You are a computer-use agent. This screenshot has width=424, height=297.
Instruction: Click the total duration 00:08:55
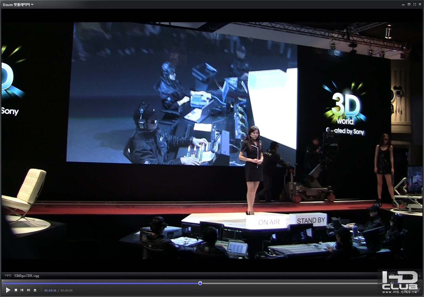point(66,290)
